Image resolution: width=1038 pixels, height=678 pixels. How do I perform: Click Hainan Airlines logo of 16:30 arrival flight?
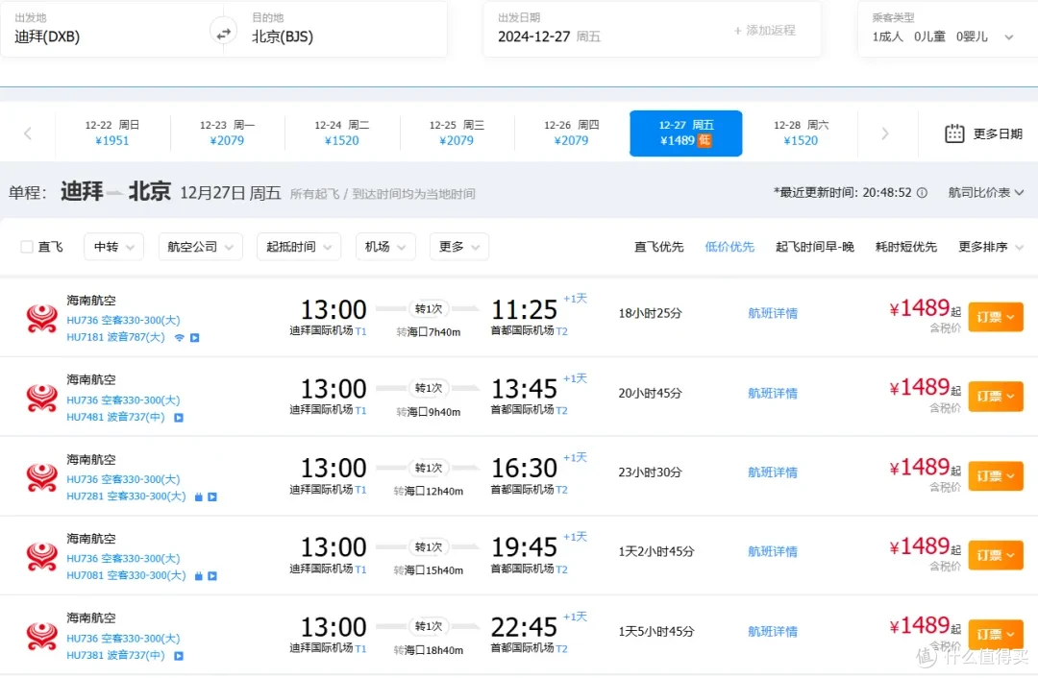[41, 477]
